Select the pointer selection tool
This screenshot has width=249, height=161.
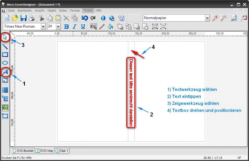pyautogui.click(x=5, y=37)
